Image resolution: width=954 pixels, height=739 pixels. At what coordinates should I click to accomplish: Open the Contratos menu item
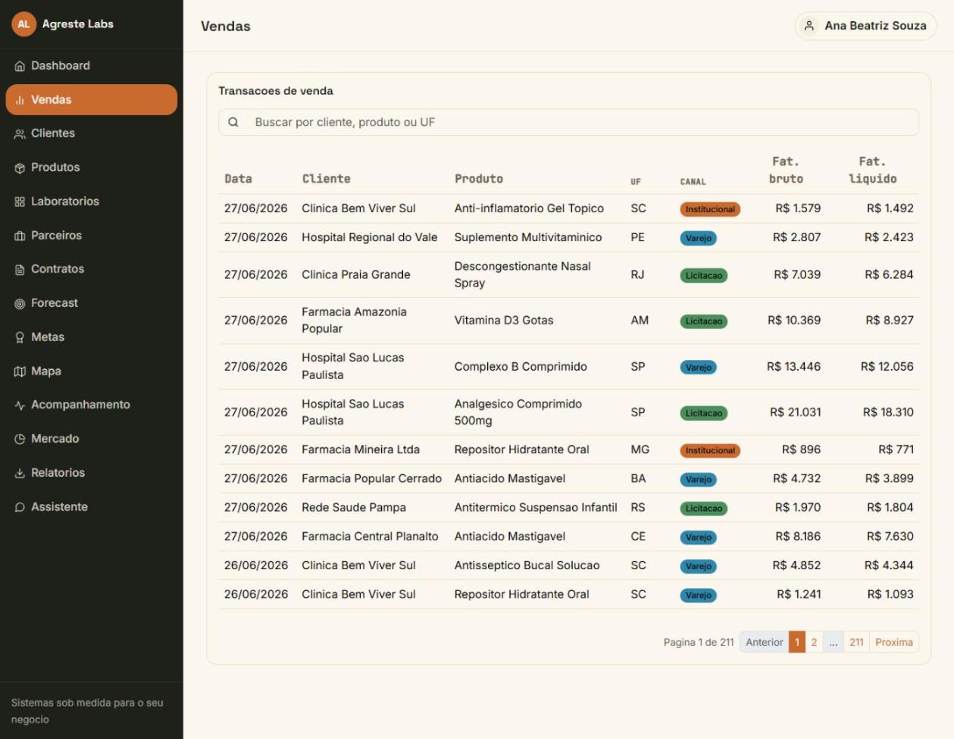tap(92, 269)
